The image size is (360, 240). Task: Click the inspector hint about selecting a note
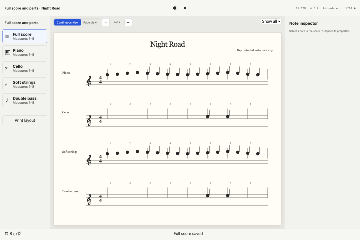(x=320, y=31)
